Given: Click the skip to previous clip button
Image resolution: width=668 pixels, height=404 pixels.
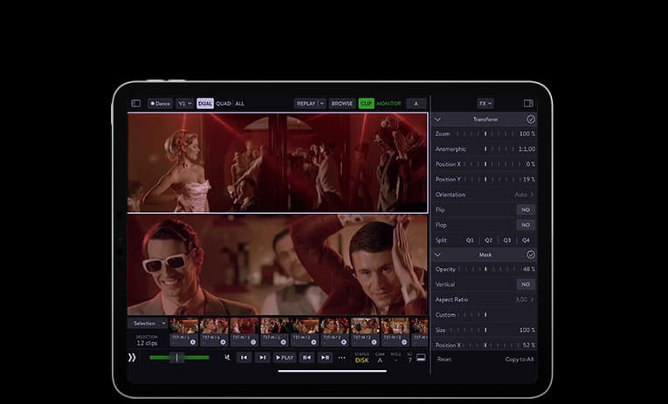Looking at the screenshot, I should [x=244, y=358].
